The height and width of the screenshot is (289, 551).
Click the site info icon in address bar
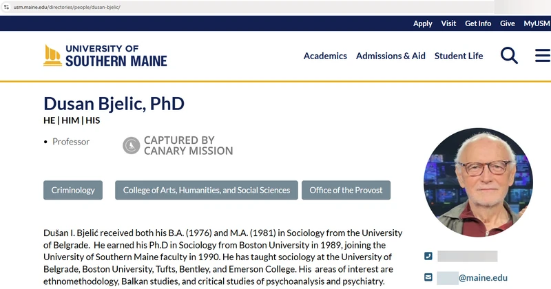6,7
